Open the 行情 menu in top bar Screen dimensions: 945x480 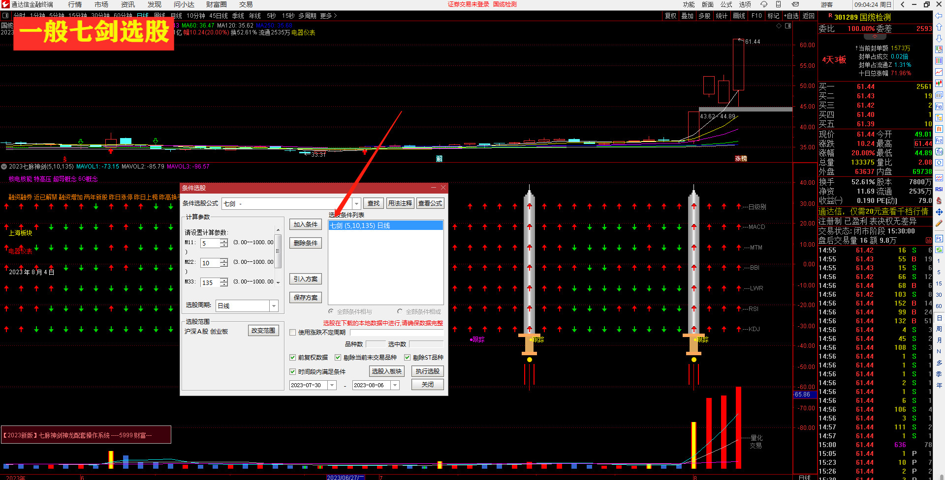coord(75,4)
